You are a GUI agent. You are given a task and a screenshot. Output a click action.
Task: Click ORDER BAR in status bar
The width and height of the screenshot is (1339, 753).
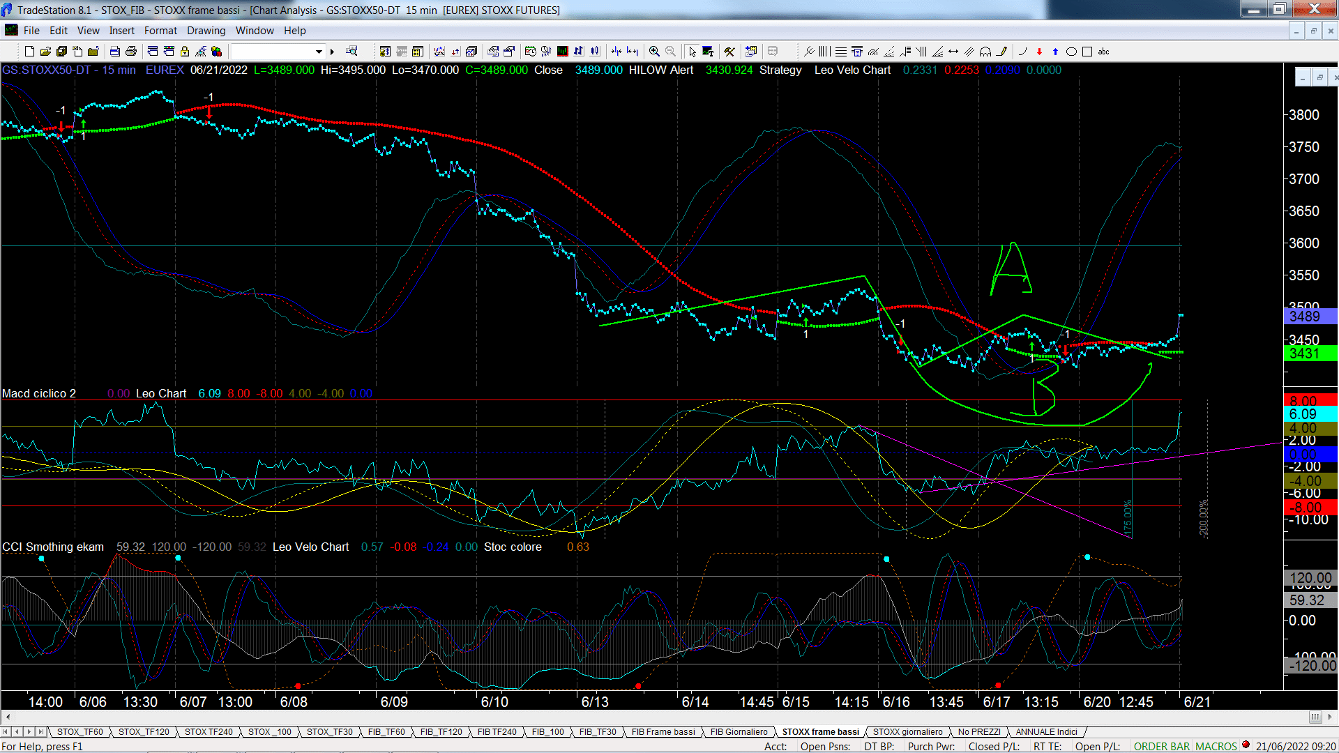click(x=1162, y=746)
